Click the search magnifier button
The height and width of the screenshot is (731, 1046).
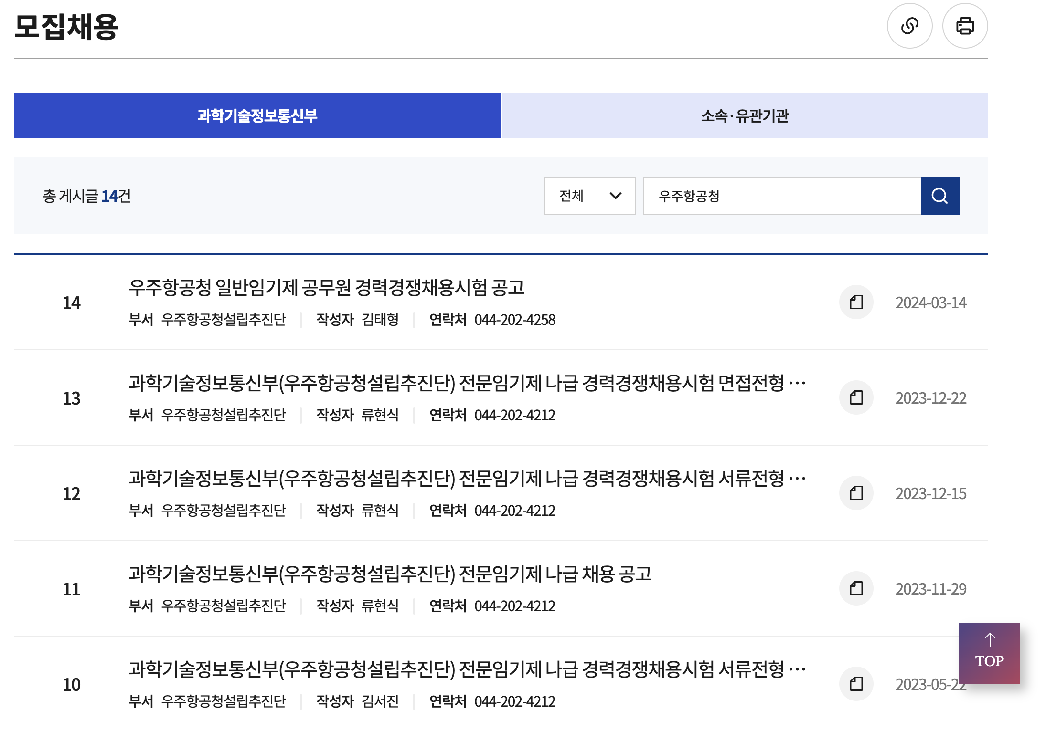tap(939, 196)
